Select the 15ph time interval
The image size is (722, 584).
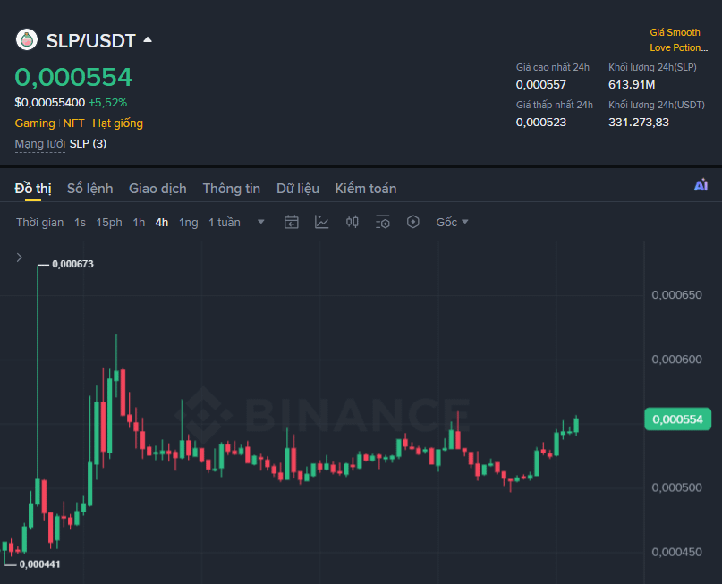pos(109,223)
